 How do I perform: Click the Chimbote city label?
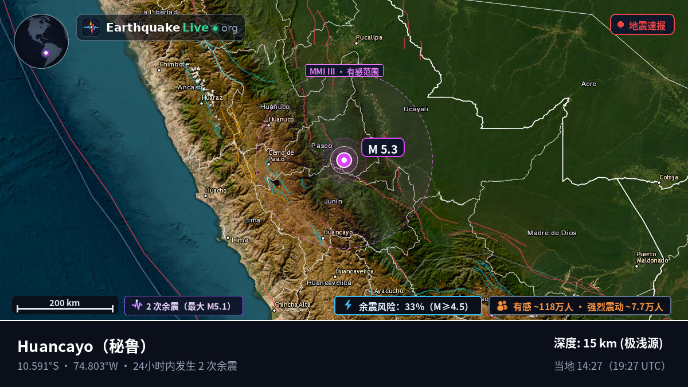[174, 64]
